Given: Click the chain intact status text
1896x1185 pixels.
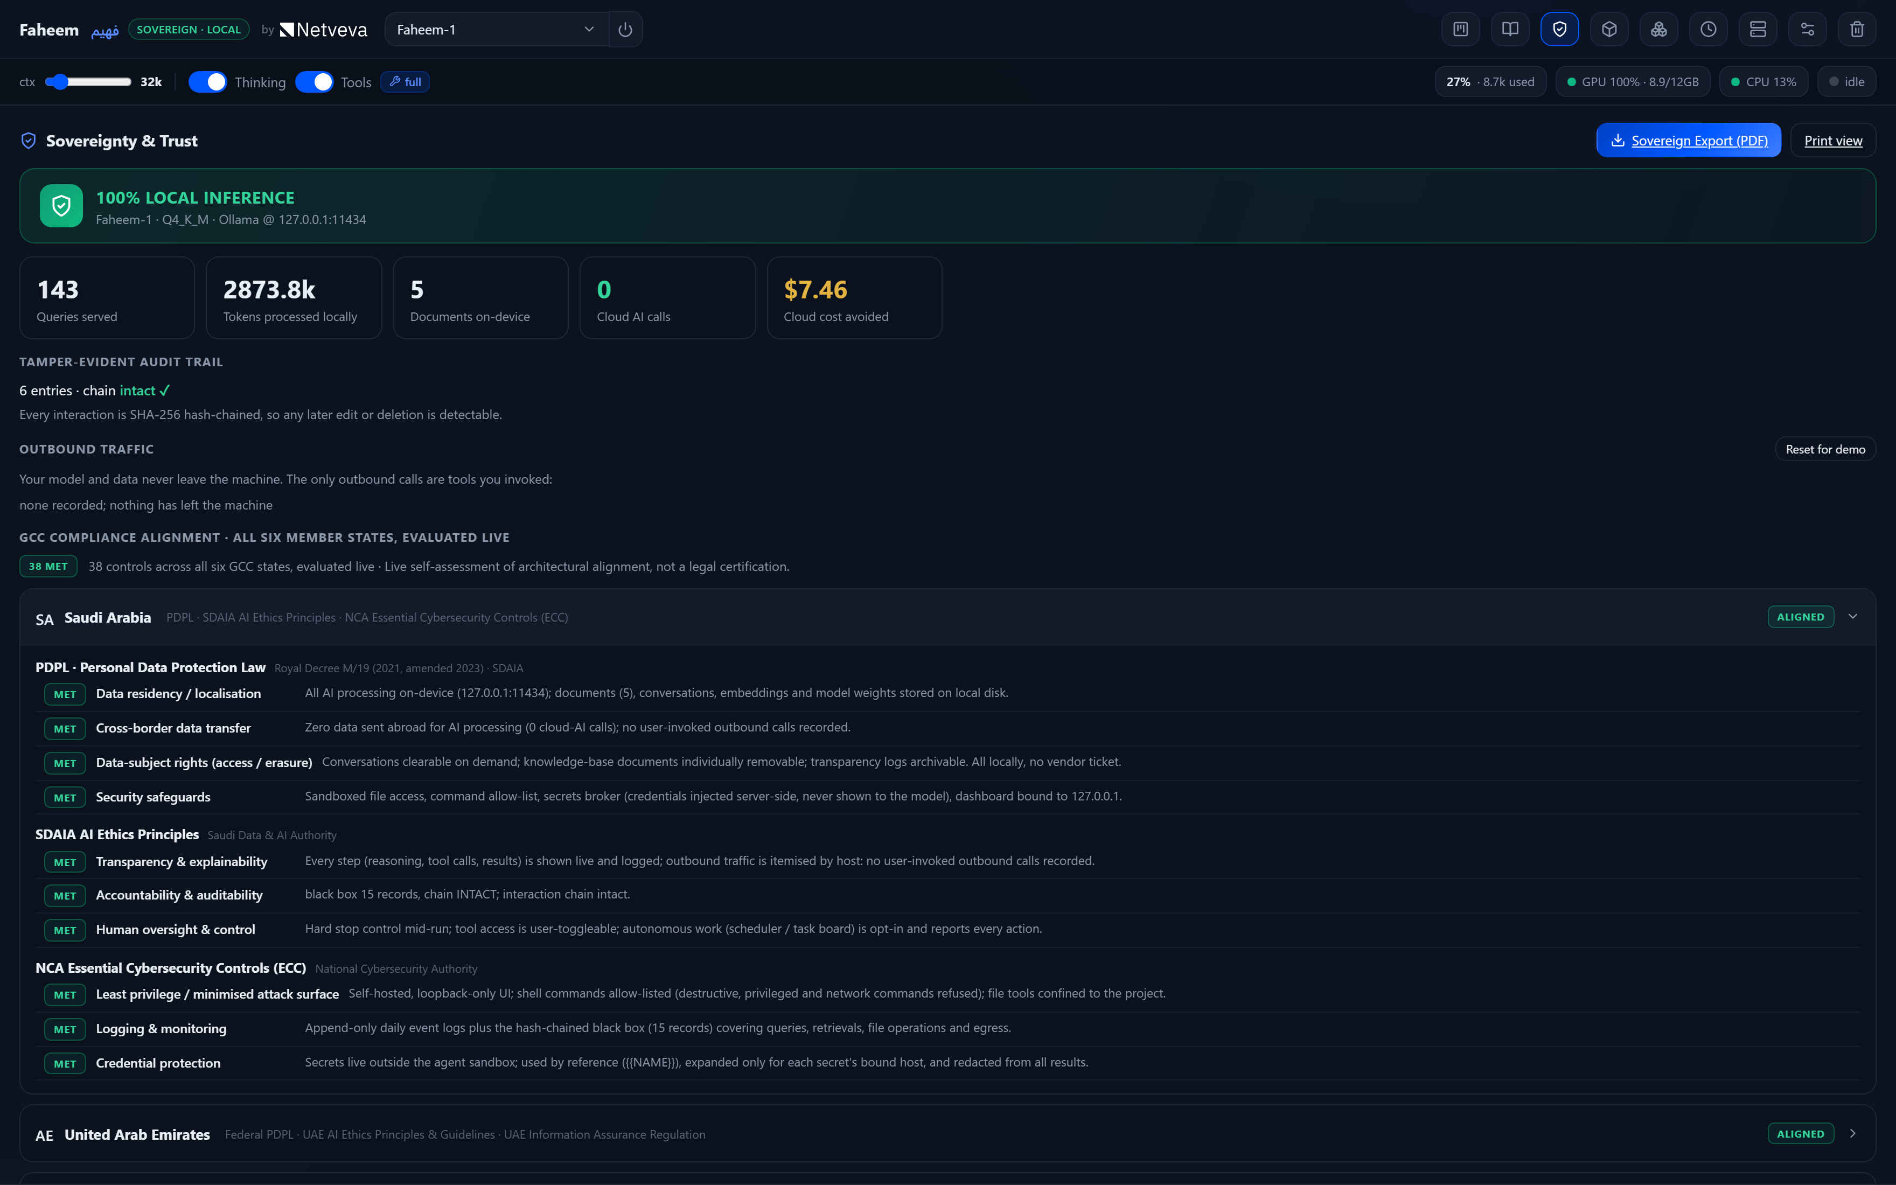Looking at the screenshot, I should (x=127, y=391).
